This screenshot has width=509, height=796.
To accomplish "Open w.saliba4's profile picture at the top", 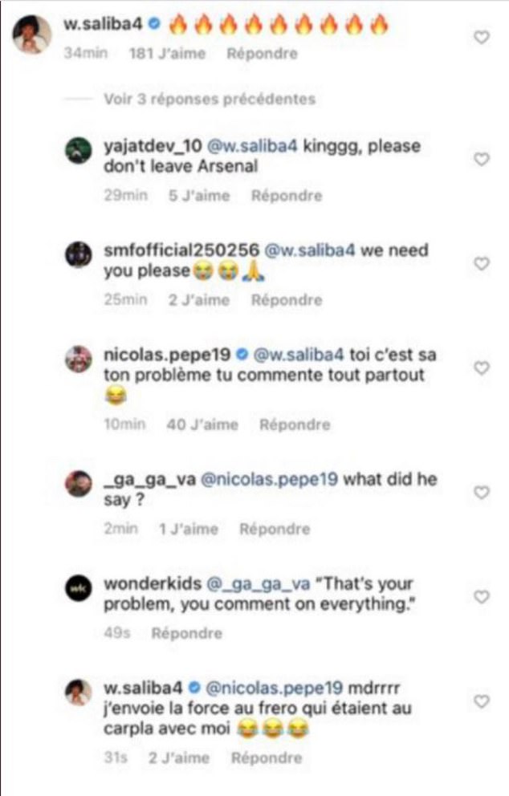I will [31, 35].
